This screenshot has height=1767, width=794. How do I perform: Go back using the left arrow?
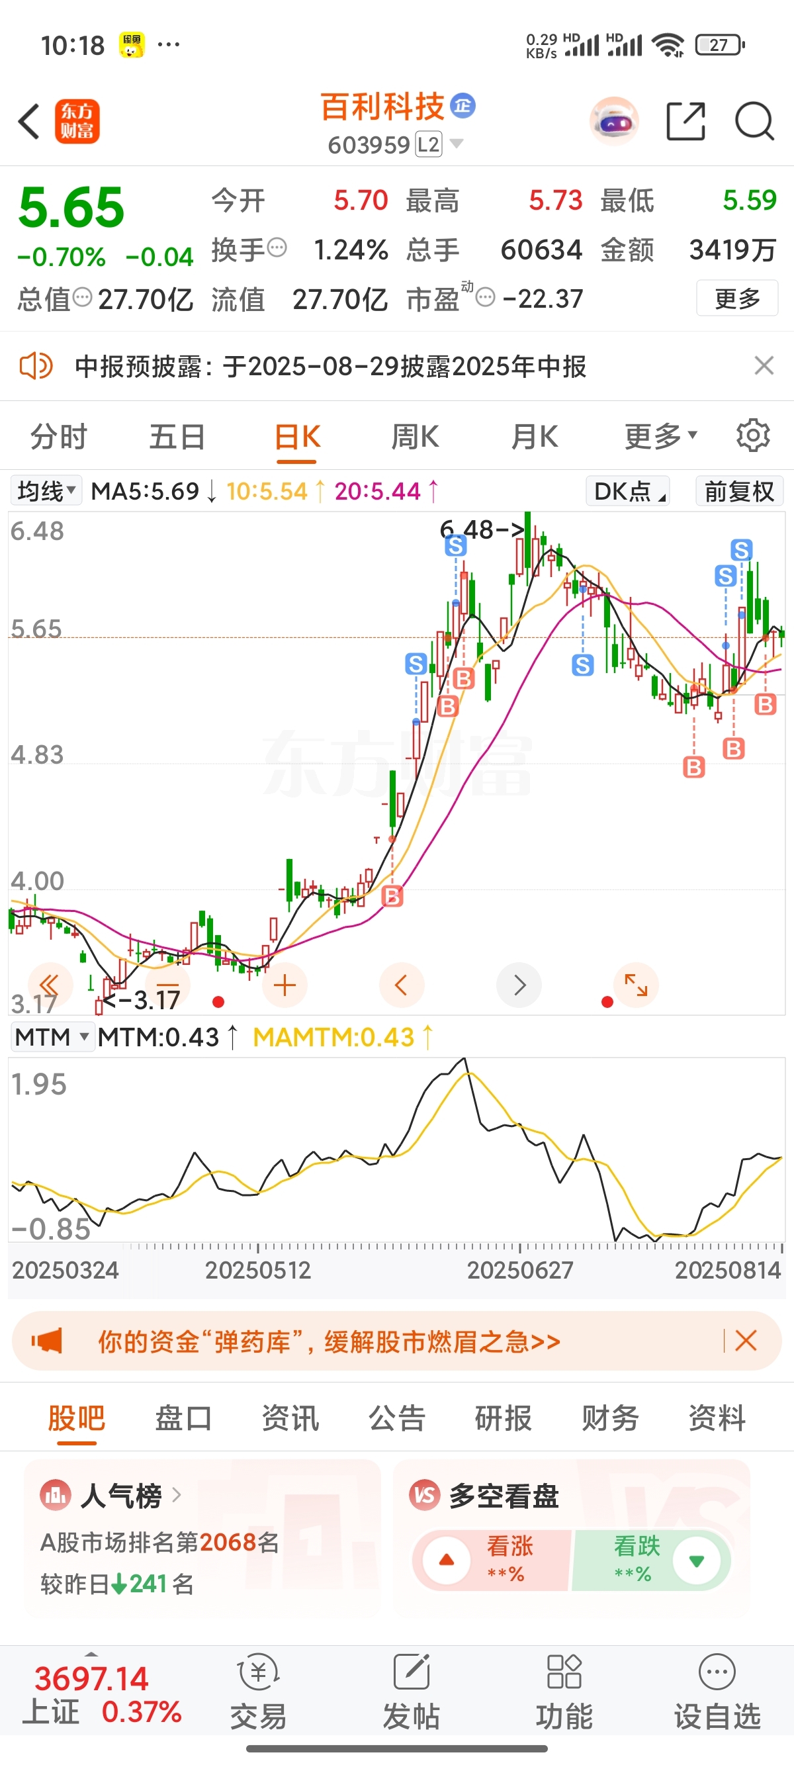coord(29,121)
